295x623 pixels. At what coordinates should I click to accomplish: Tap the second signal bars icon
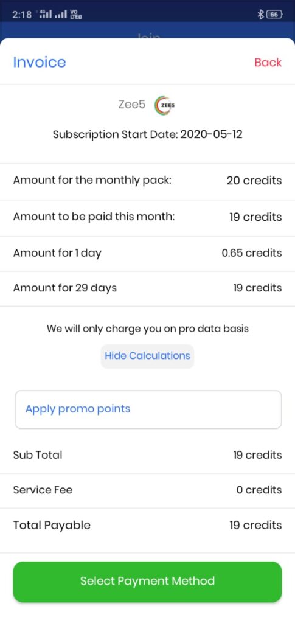point(60,16)
